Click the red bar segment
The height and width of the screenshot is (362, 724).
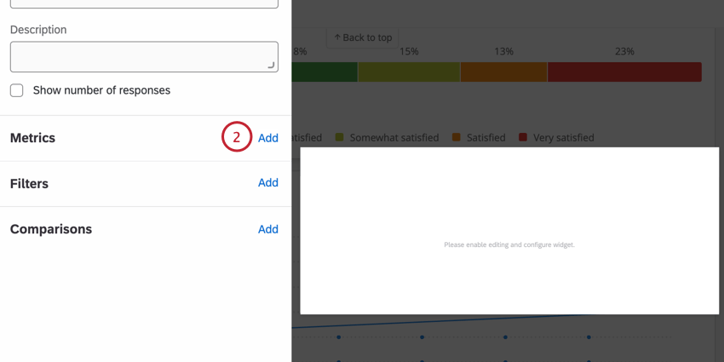point(624,72)
